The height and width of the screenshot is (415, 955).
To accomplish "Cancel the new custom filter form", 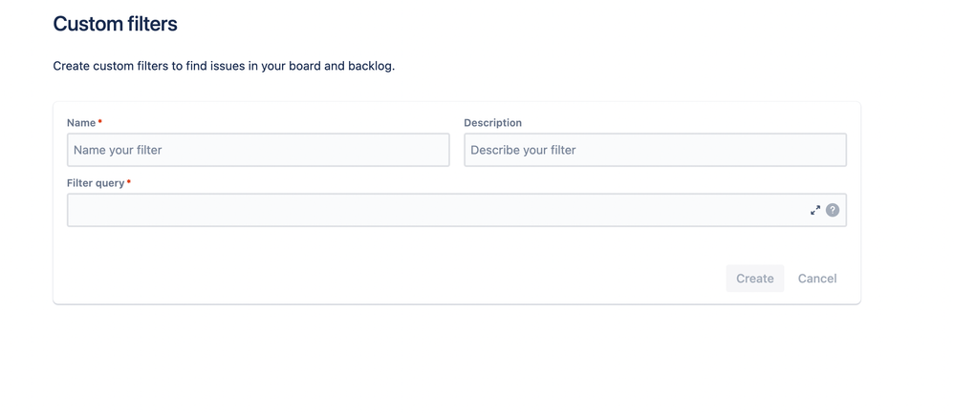I will [817, 279].
